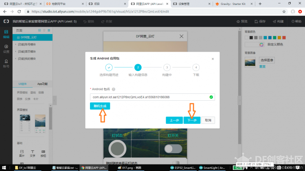Select the DF阿里_云灯 page item
The image size is (305, 171).
pos(33,37)
